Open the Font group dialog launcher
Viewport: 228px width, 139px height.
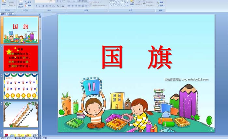pyautogui.click(x=65, y=10)
